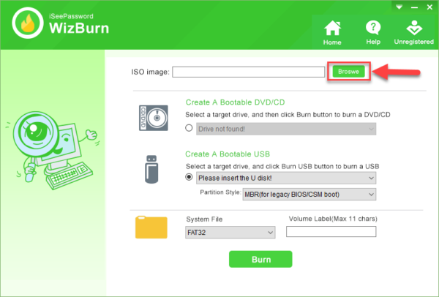Select the Create A Bootable DVD/CD radio button
The width and height of the screenshot is (439, 297).
(x=189, y=128)
